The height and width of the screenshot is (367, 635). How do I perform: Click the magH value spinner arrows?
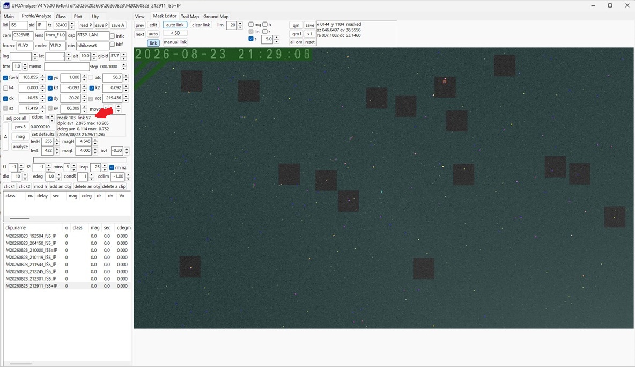click(x=95, y=141)
